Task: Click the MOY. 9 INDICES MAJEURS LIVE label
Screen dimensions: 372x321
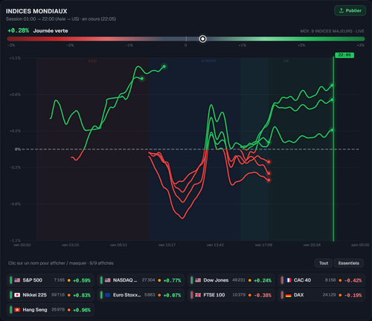Action: tap(332, 31)
